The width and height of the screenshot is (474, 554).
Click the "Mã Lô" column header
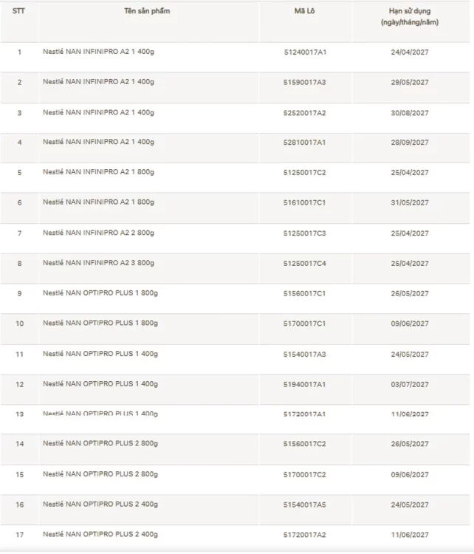coord(305,11)
